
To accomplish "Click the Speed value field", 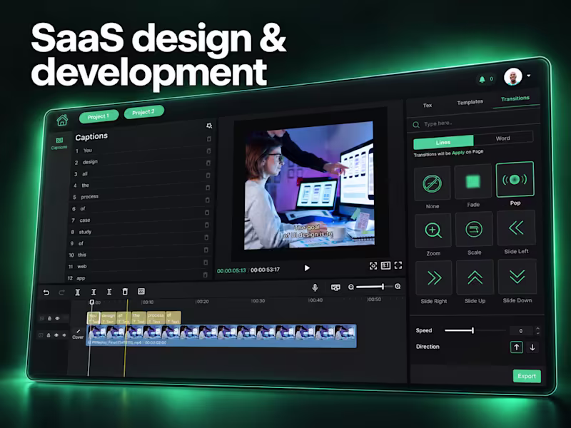I will (x=521, y=330).
